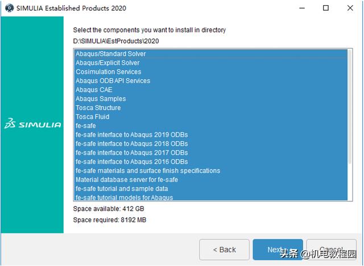Select Abaqus CAE component

coord(211,90)
